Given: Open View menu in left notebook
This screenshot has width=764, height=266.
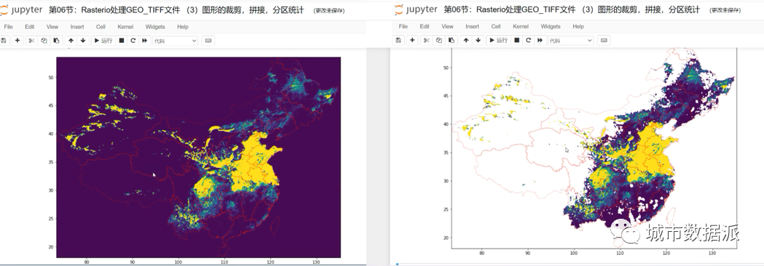Looking at the screenshot, I should tap(52, 27).
